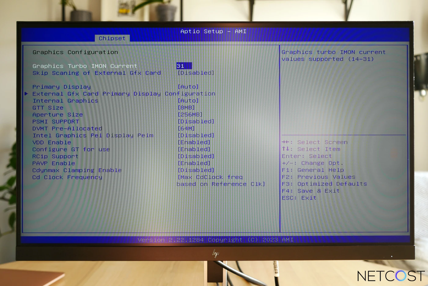The width and height of the screenshot is (428, 286).
Task: Click the help text about IMON values supported
Action: (x=334, y=56)
